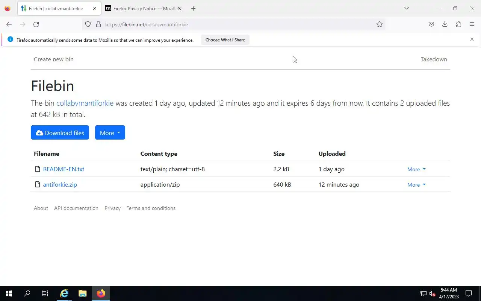Open File Explorer from the taskbar

82,293
